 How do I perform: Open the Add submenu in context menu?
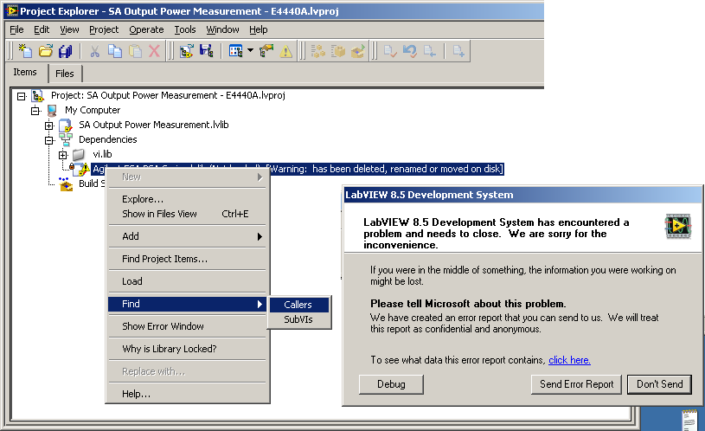pos(187,236)
